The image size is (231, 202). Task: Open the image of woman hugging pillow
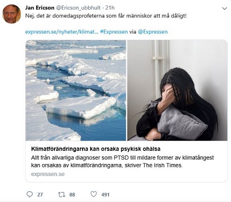(x=177, y=90)
